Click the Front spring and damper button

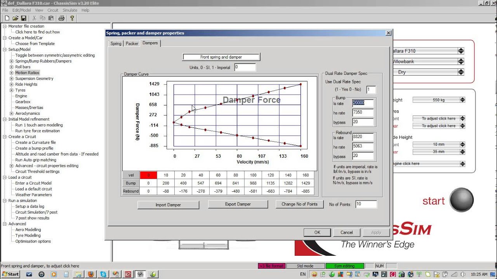(221, 57)
